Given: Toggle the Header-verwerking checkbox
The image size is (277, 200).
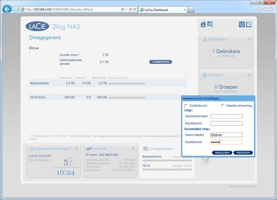Looking at the screenshot, I should click(x=223, y=105).
